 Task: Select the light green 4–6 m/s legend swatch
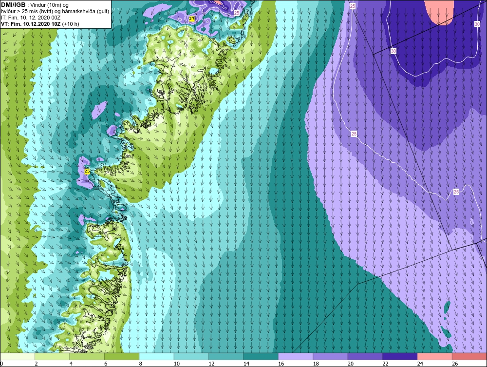87,356
